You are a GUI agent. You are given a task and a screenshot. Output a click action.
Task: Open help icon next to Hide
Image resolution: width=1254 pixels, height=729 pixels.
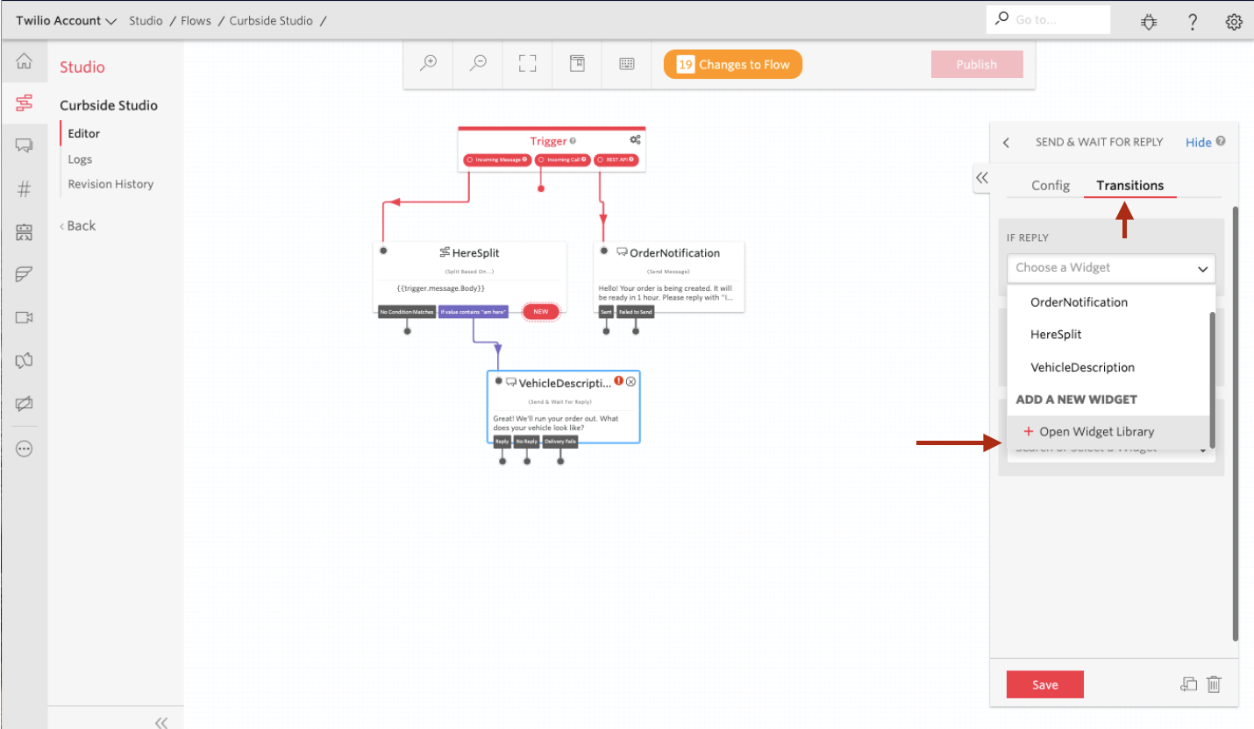pyautogui.click(x=1221, y=141)
